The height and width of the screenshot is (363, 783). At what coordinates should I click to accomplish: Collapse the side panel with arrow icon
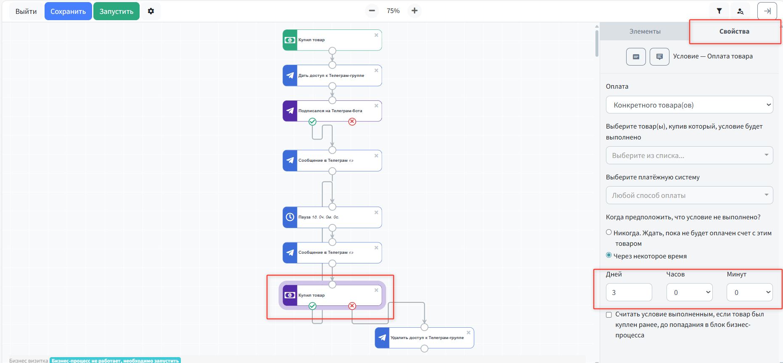pyautogui.click(x=767, y=11)
